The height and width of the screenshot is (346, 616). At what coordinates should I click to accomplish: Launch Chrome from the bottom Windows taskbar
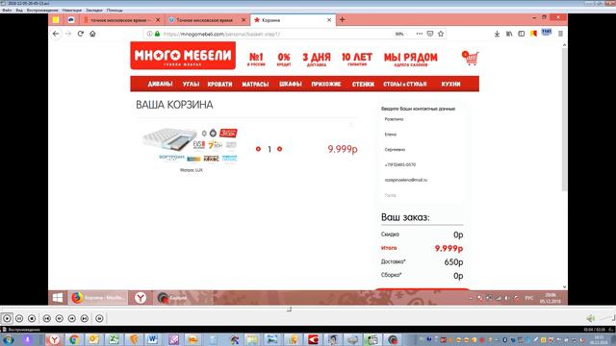[x=74, y=339]
